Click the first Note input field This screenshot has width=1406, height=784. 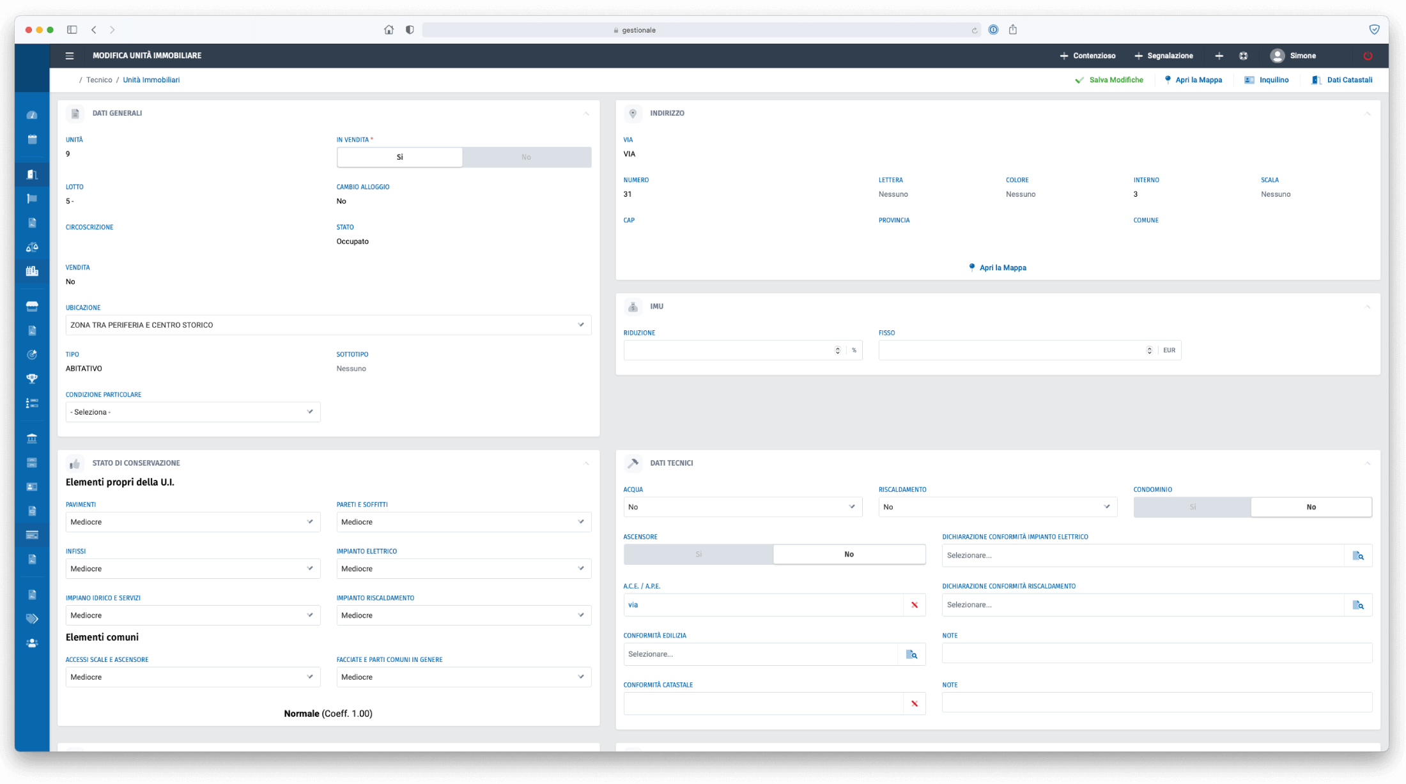click(1157, 653)
